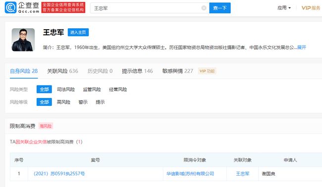The height and width of the screenshot is (187, 322).
Task: Click the 案号 column header
Action: (x=95, y=160)
